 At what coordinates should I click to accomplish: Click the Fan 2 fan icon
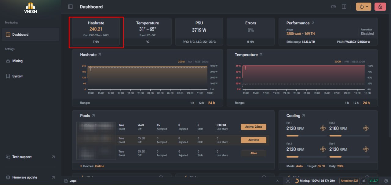[366, 128]
